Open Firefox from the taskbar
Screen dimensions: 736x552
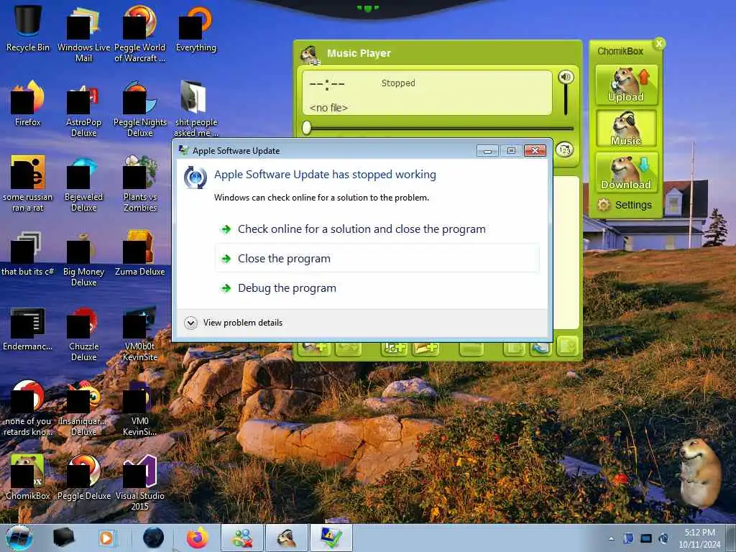[198, 538]
